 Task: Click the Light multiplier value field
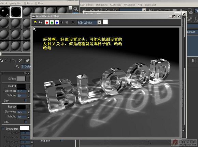(25, 137)
